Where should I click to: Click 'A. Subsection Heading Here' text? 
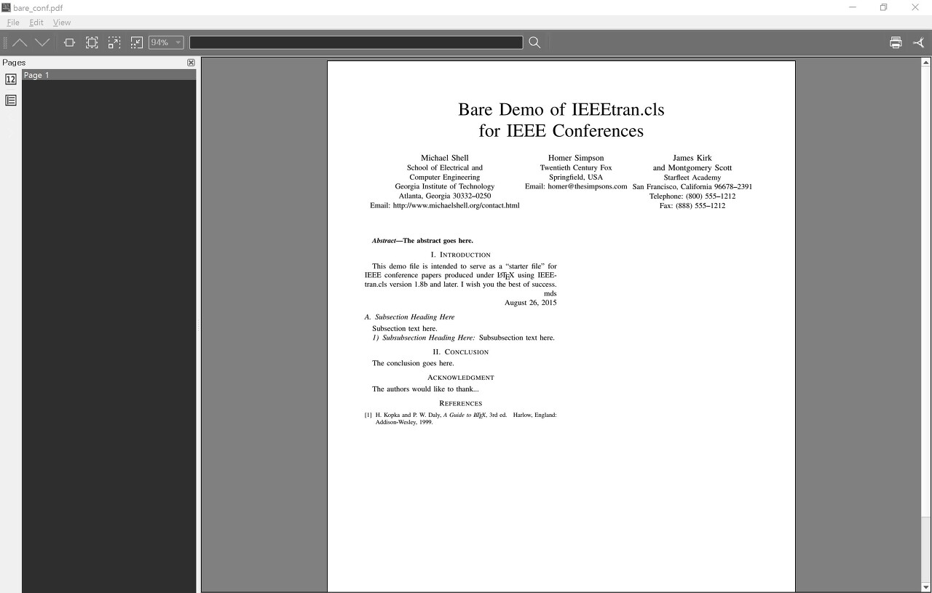point(409,317)
